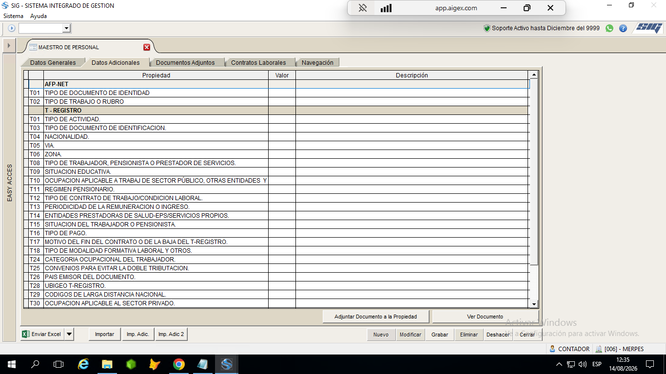The height and width of the screenshot is (374, 666).
Task: Open the blue help question icon
Action: coord(623,28)
